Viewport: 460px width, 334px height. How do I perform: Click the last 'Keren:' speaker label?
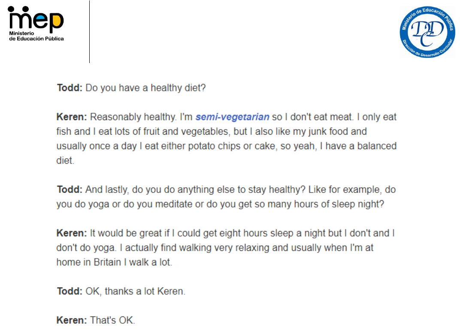[72, 320]
